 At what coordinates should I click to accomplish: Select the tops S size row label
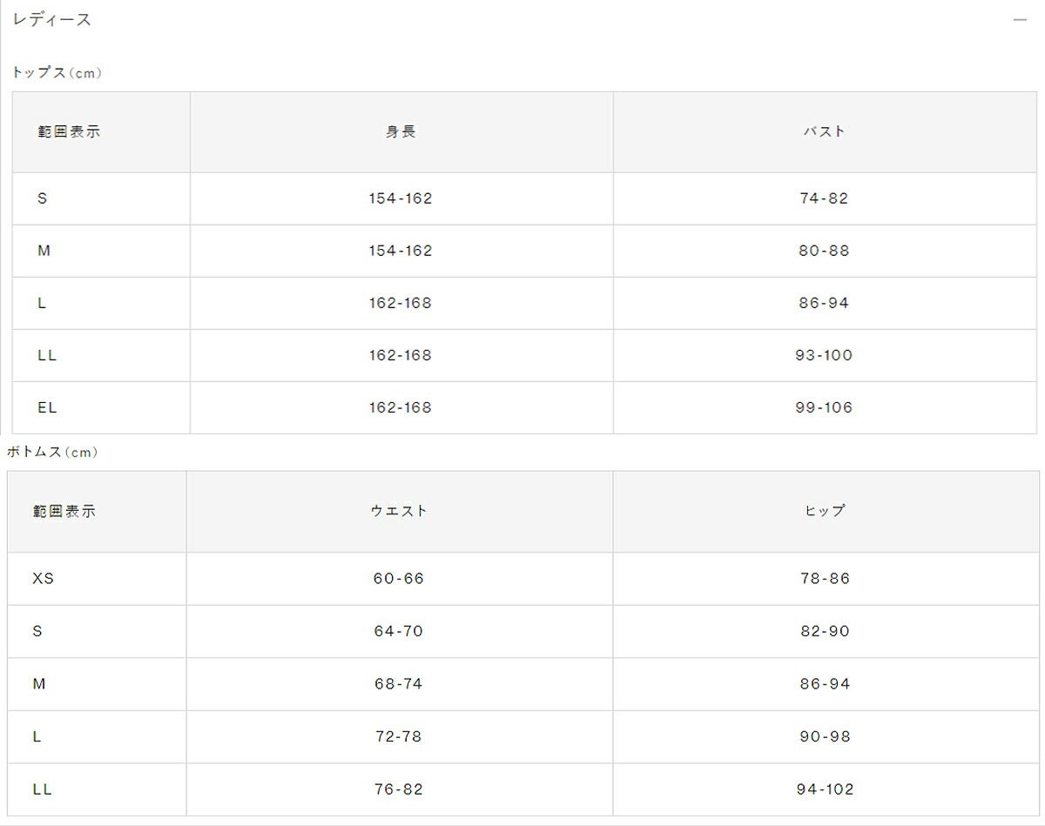click(x=43, y=198)
